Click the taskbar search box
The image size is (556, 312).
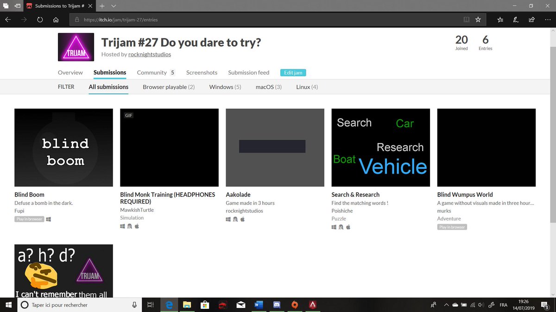[x=80, y=305]
